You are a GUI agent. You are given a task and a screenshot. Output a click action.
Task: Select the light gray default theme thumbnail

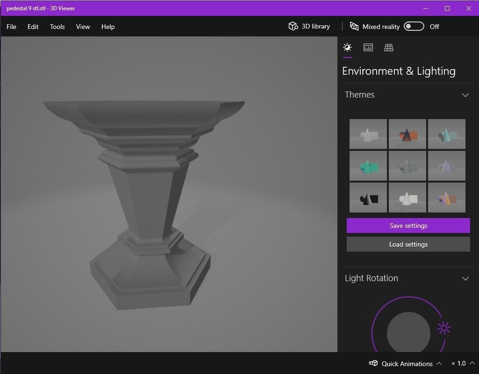tap(368, 134)
